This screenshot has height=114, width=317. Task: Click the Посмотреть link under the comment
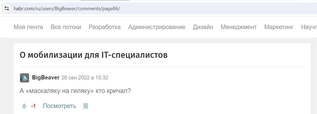60,106
